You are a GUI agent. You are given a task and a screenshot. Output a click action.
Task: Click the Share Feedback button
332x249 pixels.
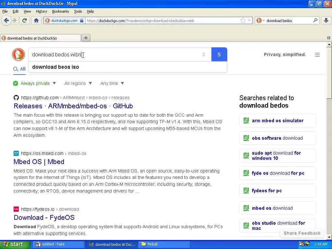tap(302, 233)
